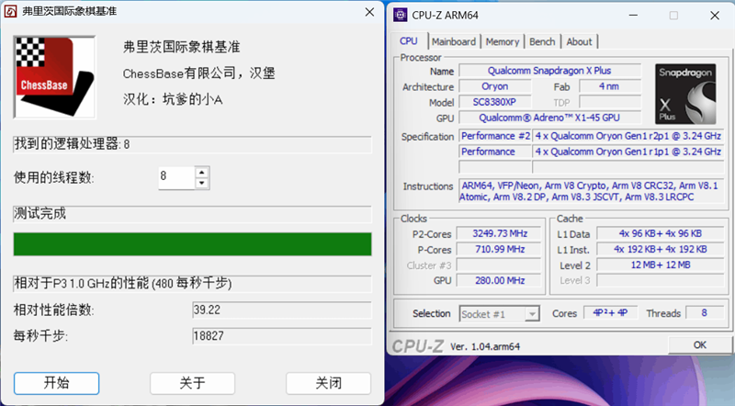
Task: Switch to the CPU tab in CPU-Z
Action: point(409,41)
